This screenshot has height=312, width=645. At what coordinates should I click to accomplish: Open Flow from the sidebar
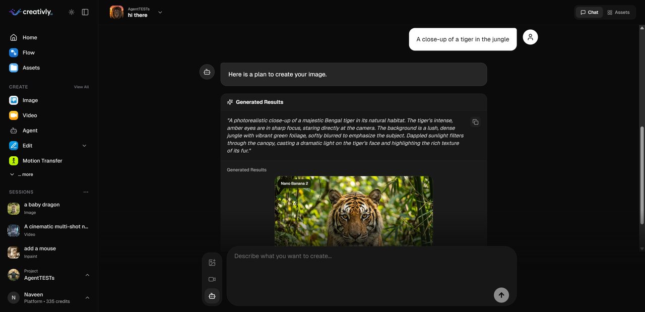click(29, 52)
